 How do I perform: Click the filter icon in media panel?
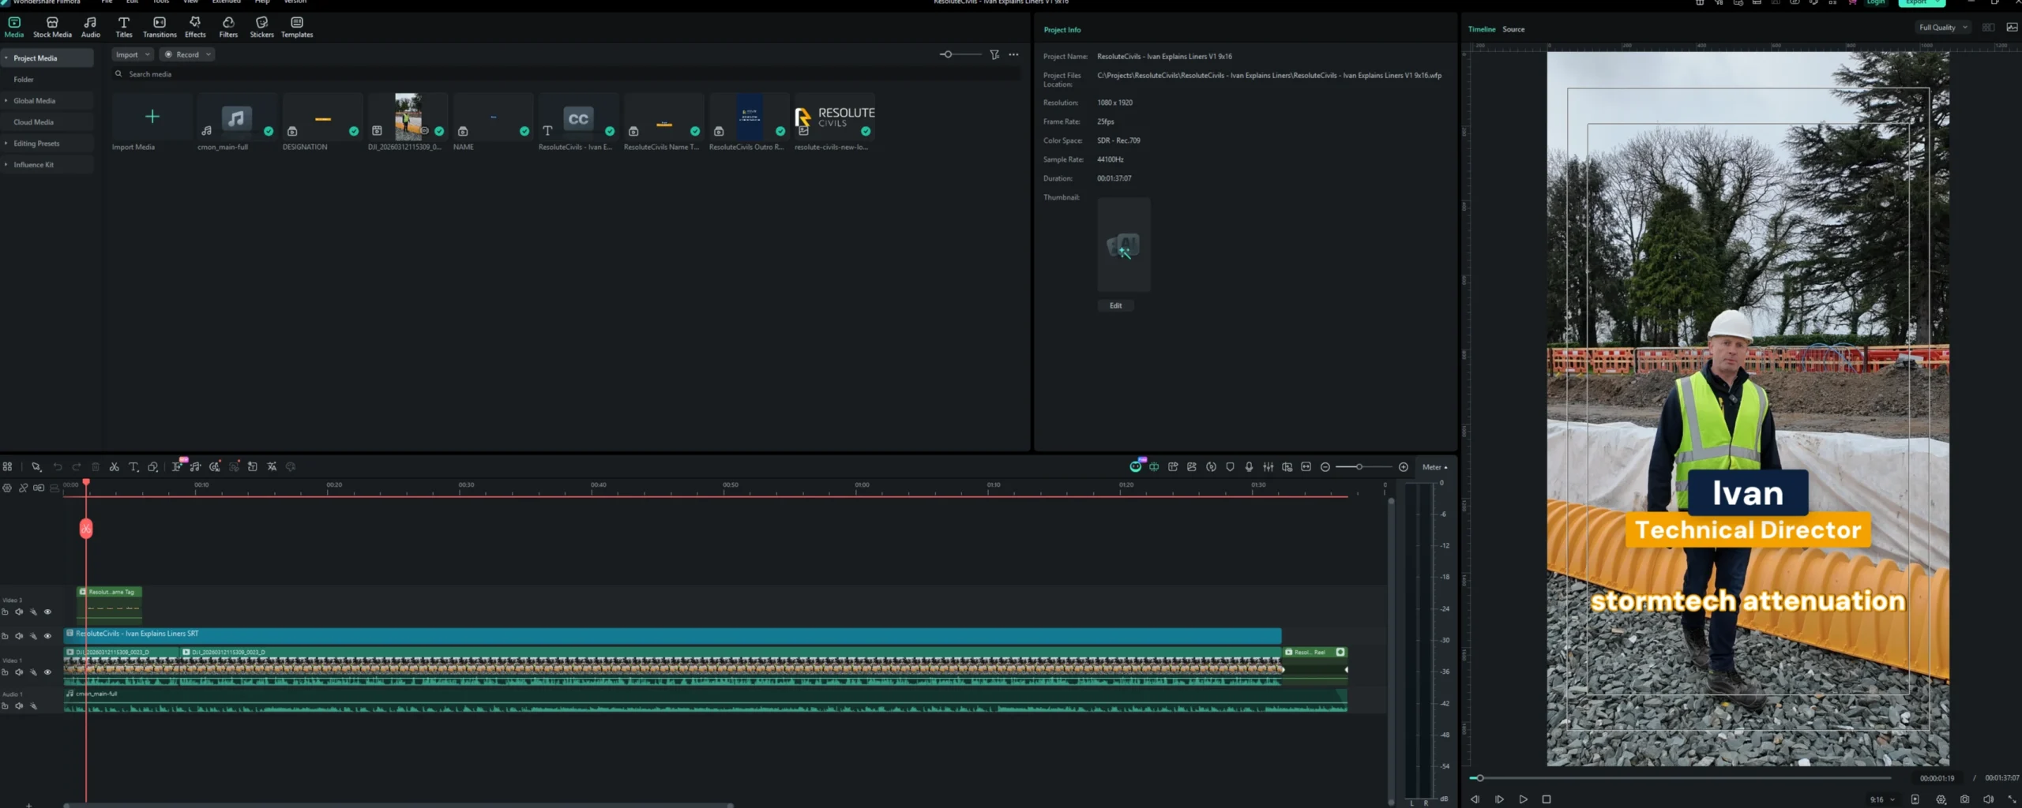[x=994, y=54]
